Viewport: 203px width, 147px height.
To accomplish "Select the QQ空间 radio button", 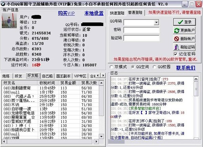I will tap(133, 67).
